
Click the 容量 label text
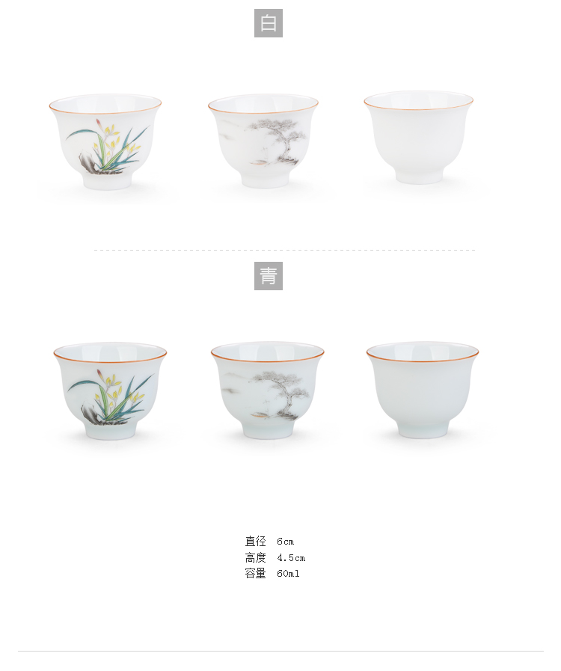256,574
